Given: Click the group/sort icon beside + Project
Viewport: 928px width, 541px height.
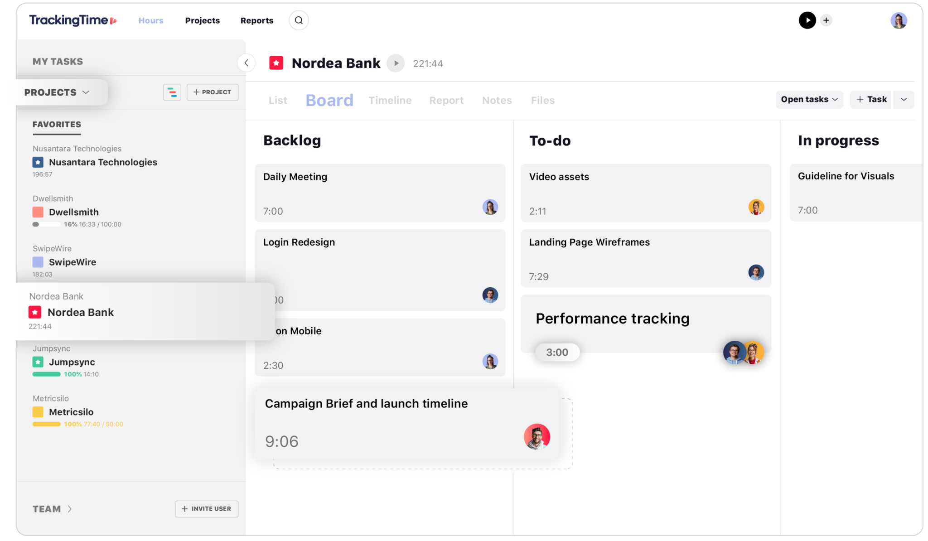Looking at the screenshot, I should (172, 92).
